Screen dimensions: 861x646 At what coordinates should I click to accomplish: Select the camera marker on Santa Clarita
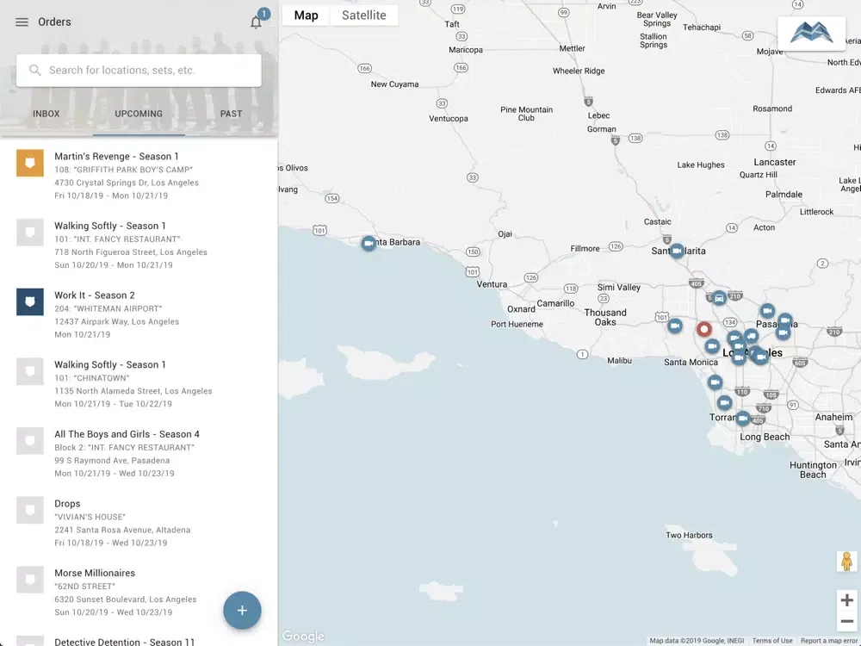click(677, 251)
